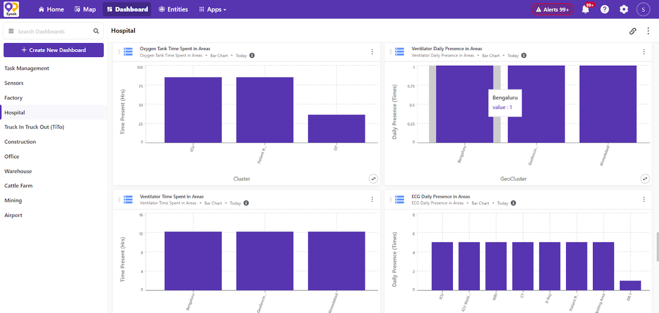
Task: Open the kebab menu on Oxygen Tank widget
Action: pyautogui.click(x=372, y=52)
